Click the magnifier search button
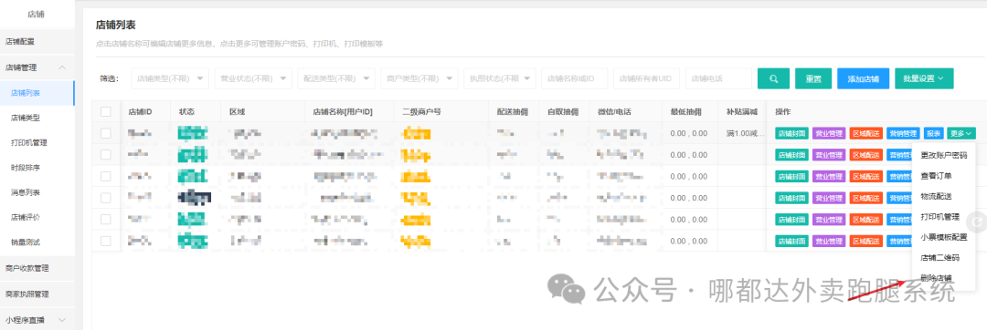Image resolution: width=987 pixels, height=330 pixels. [x=773, y=79]
